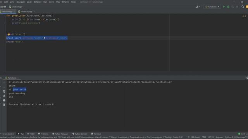Viewport: 248px width, 139px height.
Task: Click CRLF line separator in status bar
Action: pos(204,137)
